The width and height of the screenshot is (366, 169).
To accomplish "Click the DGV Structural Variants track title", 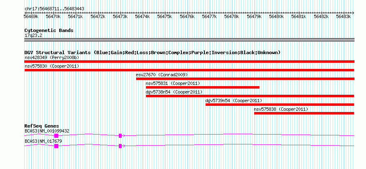I will pyautogui.click(x=153, y=53).
